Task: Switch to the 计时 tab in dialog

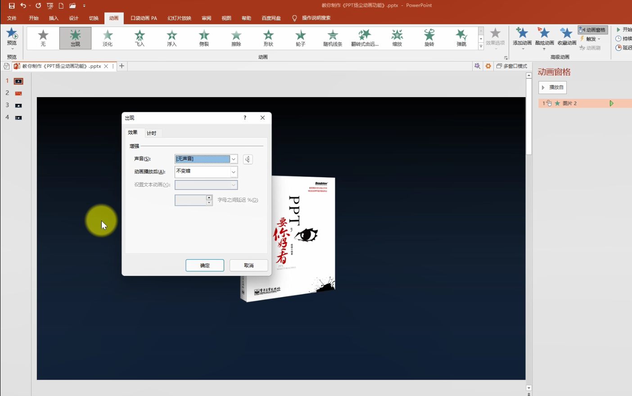Action: [x=152, y=133]
